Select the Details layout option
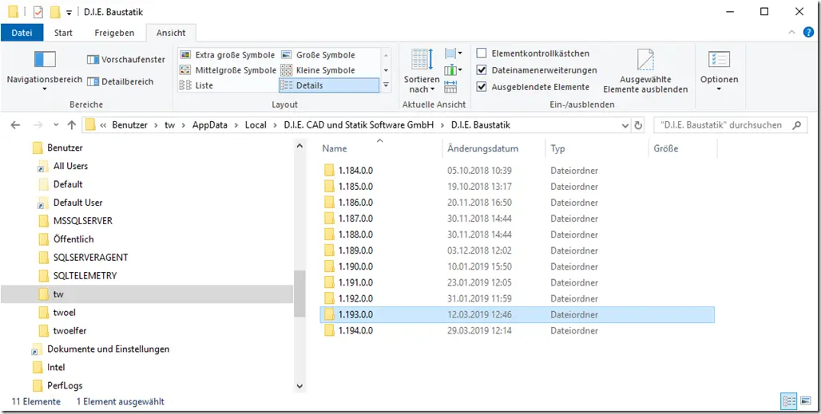Viewport: 821px width, 414px height. pyautogui.click(x=328, y=85)
